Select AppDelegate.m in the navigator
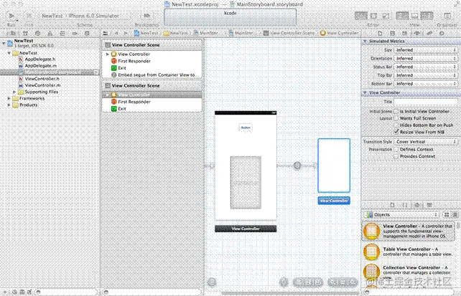 tap(41, 66)
